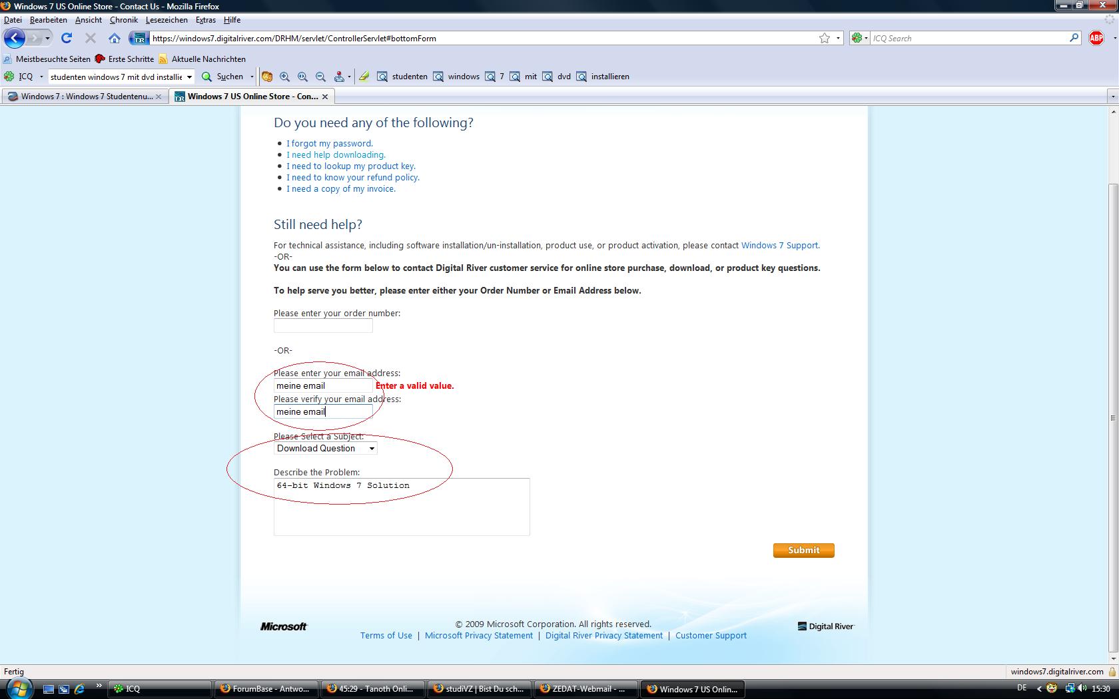Open the Select a Subject dropdown
This screenshot has height=699, width=1119.
pos(326,449)
